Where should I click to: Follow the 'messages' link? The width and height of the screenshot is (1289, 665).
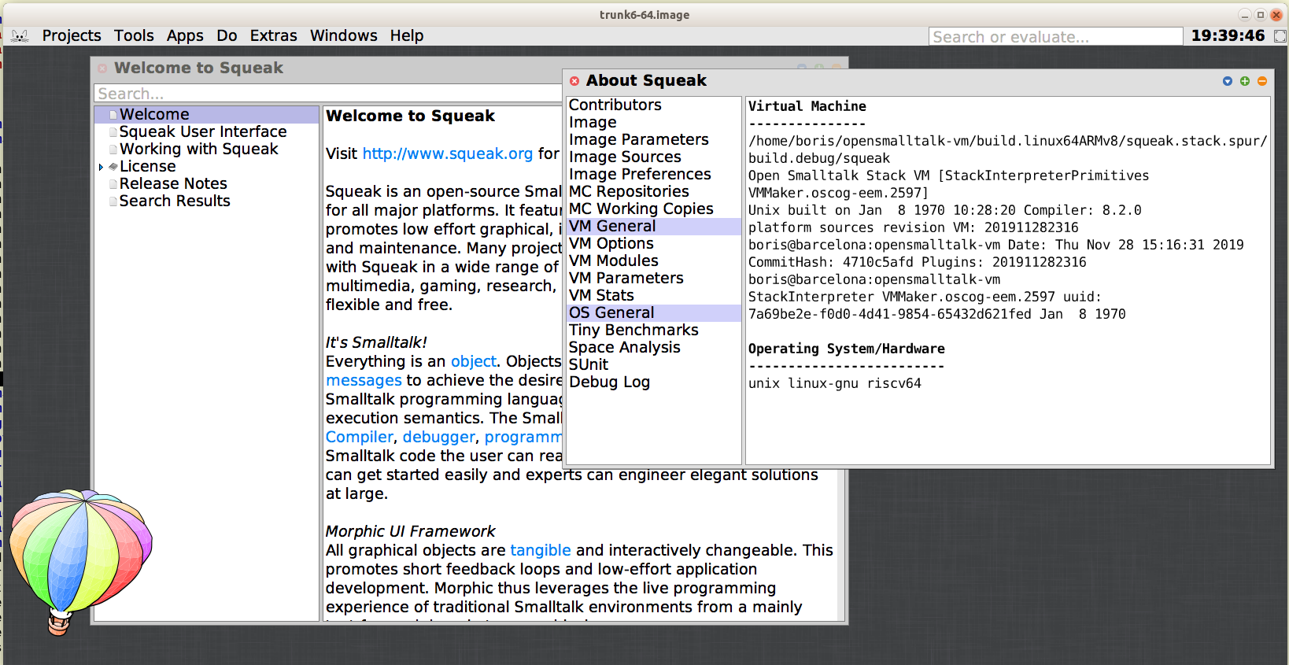pyautogui.click(x=364, y=380)
